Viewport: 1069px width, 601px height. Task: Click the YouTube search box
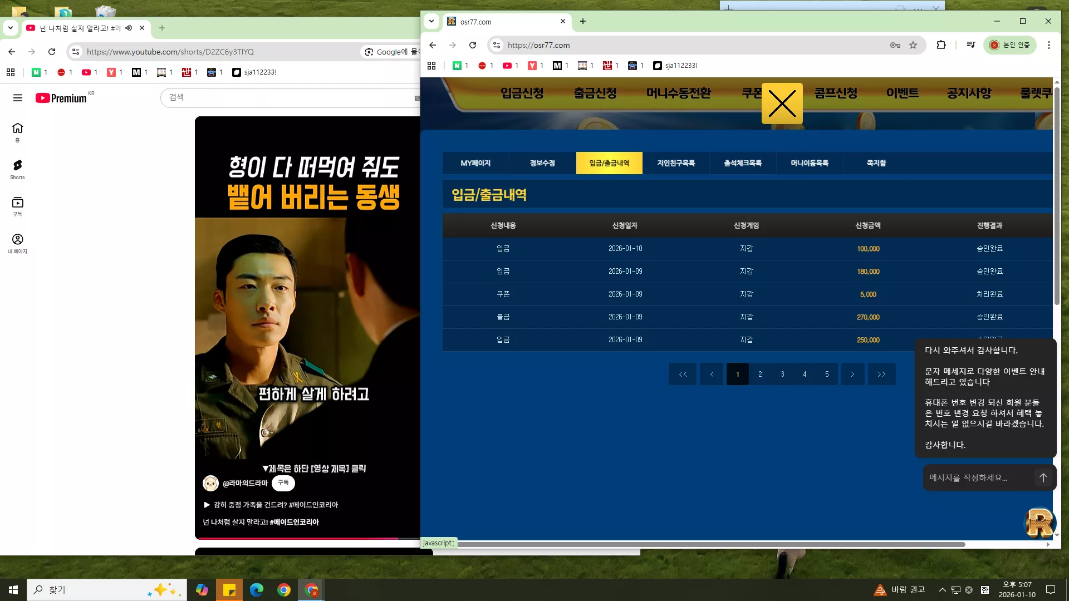coord(290,98)
